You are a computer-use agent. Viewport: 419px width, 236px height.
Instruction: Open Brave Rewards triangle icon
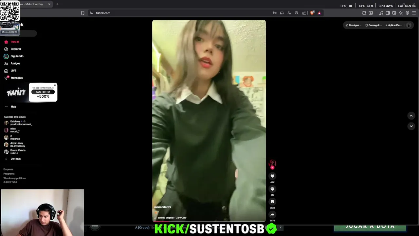[319, 13]
